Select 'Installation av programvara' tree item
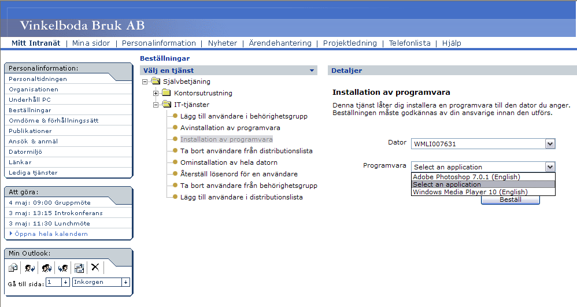This screenshot has height=307, width=577. [x=226, y=139]
